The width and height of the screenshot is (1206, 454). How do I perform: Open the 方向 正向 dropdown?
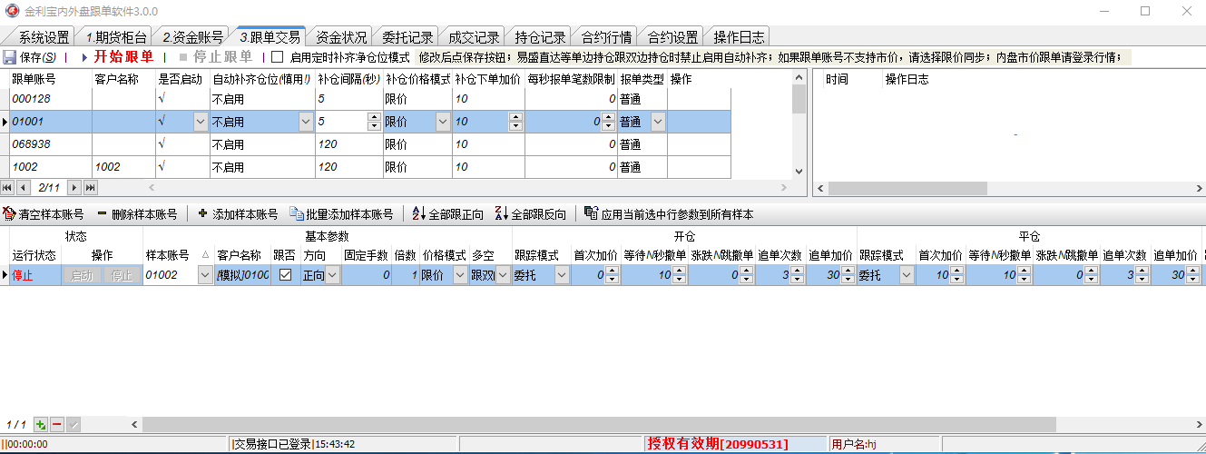pos(332,275)
